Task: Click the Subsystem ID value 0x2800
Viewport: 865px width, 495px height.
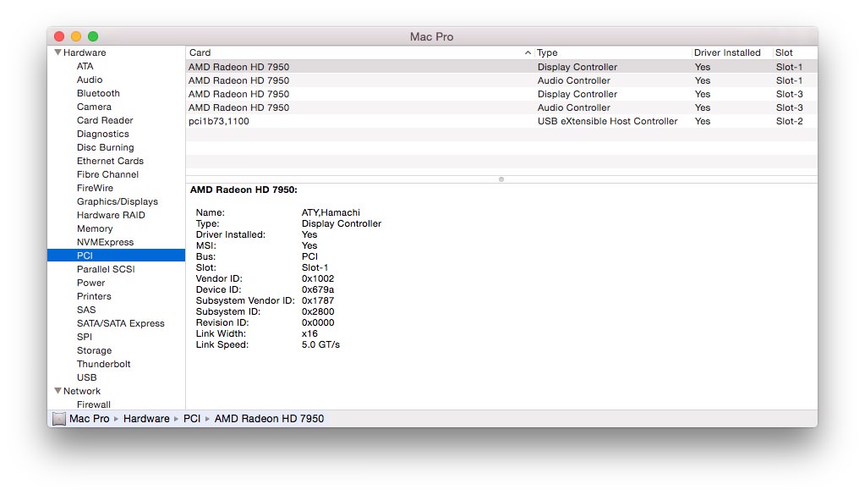Action: coord(318,311)
